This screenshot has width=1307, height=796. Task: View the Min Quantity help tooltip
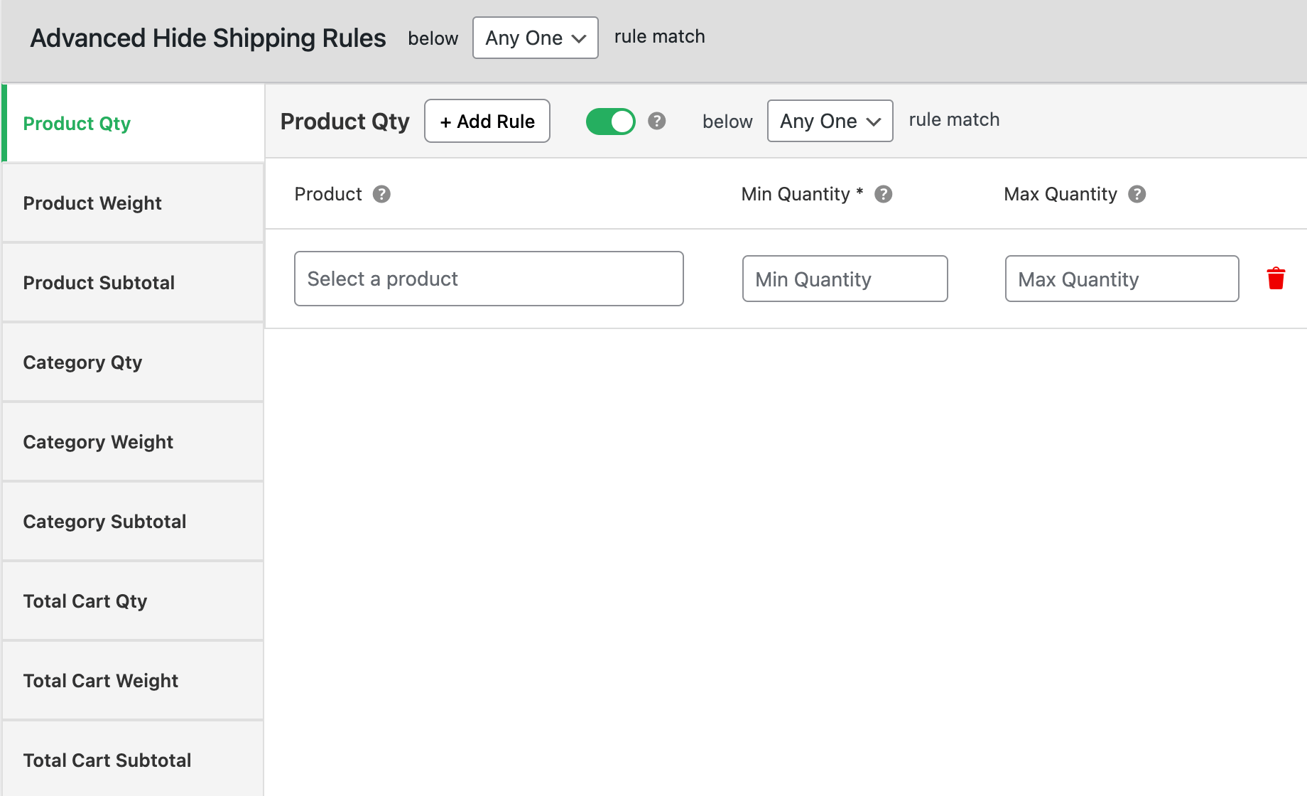884,193
